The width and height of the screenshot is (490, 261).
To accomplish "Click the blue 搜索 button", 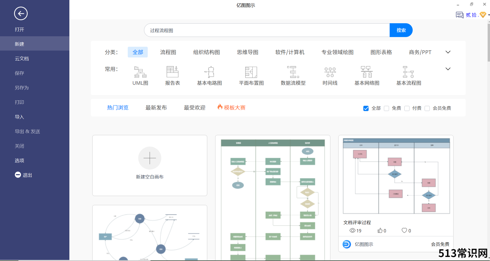I will click(x=401, y=30).
